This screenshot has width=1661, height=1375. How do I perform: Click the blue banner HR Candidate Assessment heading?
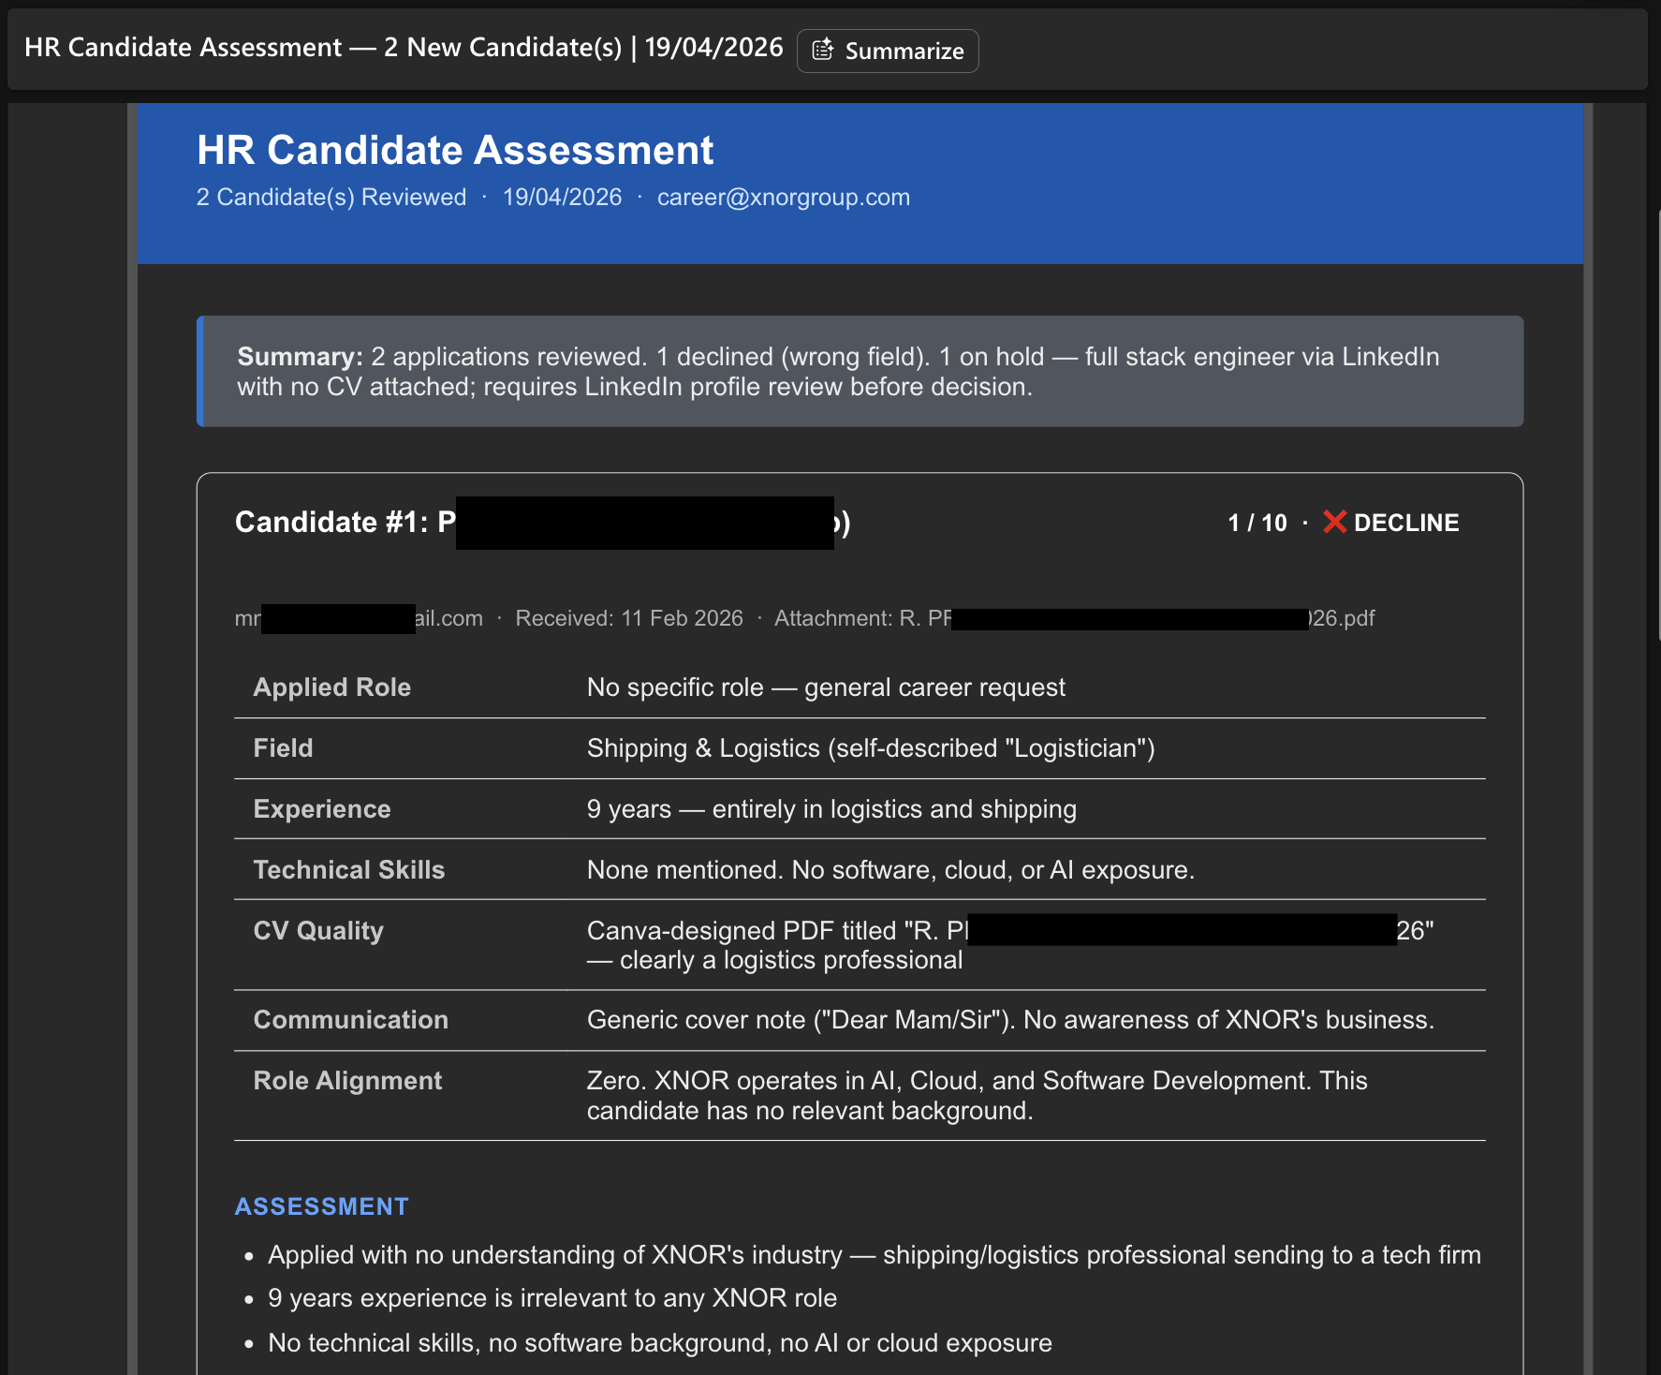tap(455, 151)
